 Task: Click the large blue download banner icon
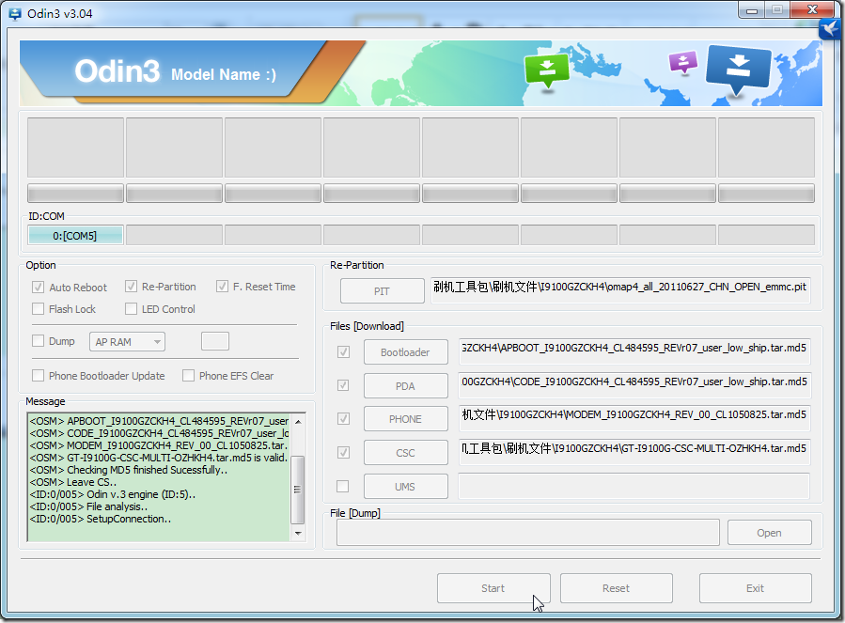738,70
